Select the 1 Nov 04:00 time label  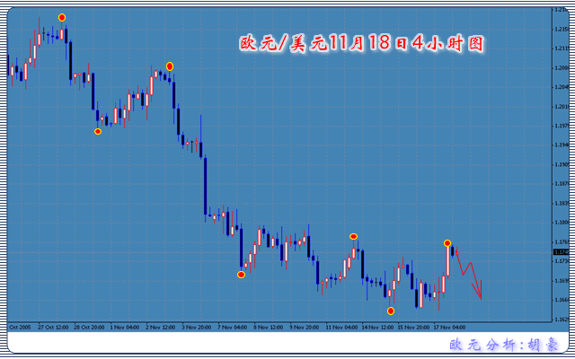(125, 327)
